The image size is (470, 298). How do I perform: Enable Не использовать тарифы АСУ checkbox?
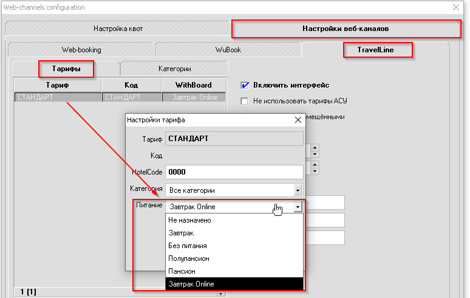(x=245, y=101)
